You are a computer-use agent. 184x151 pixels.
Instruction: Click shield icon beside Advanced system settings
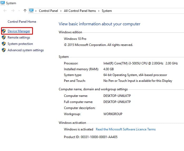click(4, 50)
